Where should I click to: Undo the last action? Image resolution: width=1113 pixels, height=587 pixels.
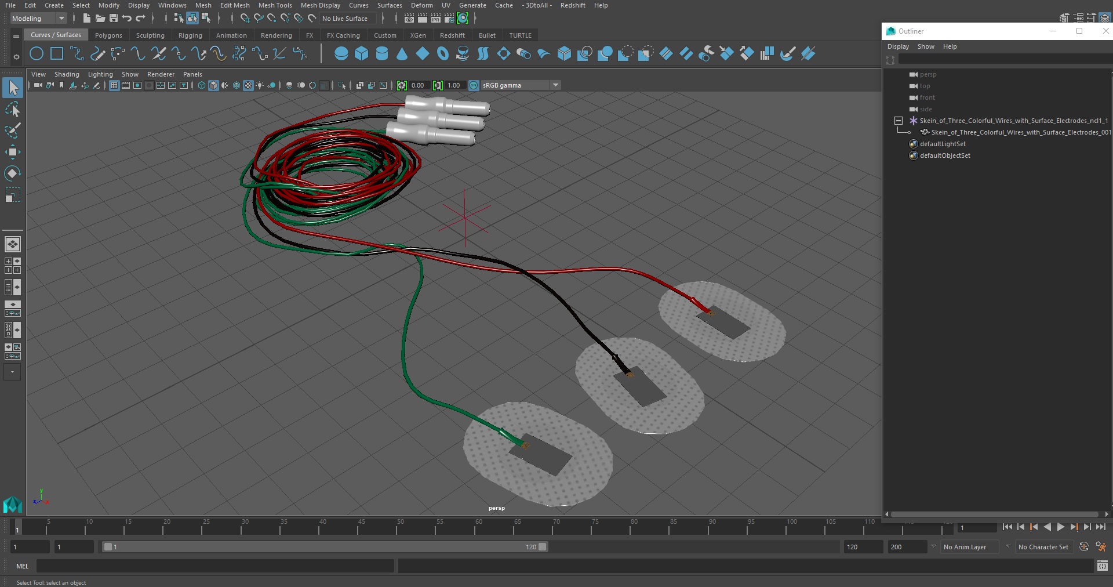pyautogui.click(x=127, y=19)
